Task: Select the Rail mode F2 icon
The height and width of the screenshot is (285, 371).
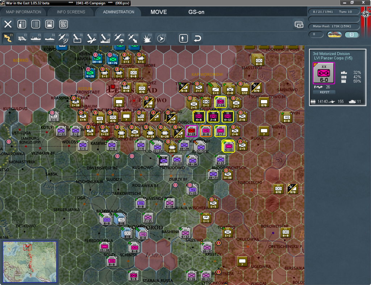Action: (22, 38)
